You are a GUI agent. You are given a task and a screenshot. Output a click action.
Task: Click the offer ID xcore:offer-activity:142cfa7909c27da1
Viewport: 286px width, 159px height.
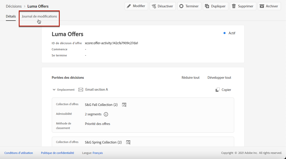coord(112,43)
